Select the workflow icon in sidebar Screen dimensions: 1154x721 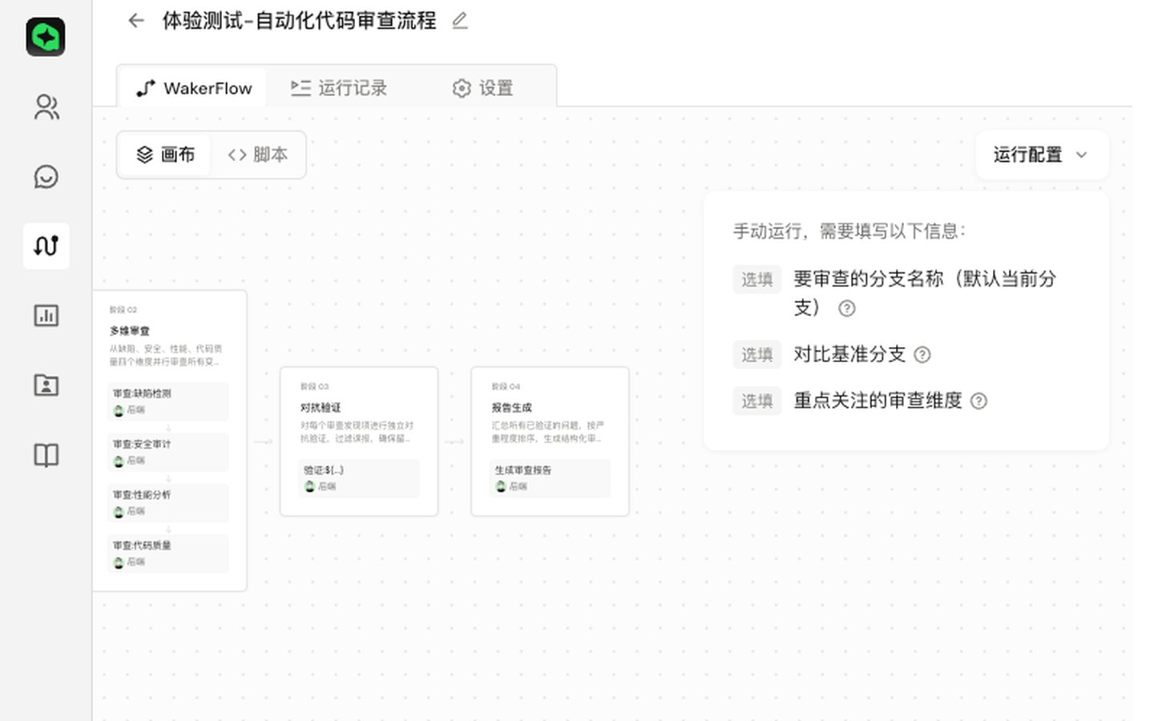[x=46, y=246]
